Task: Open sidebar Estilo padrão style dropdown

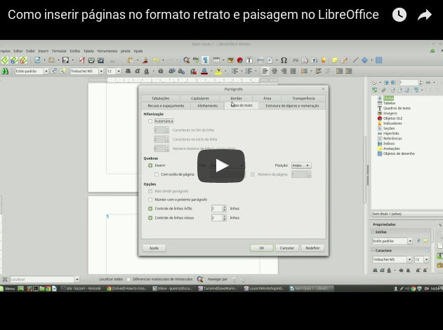Action: [410, 241]
